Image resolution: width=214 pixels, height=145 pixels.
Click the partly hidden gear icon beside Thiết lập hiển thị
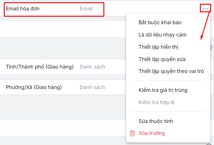(x=211, y=47)
